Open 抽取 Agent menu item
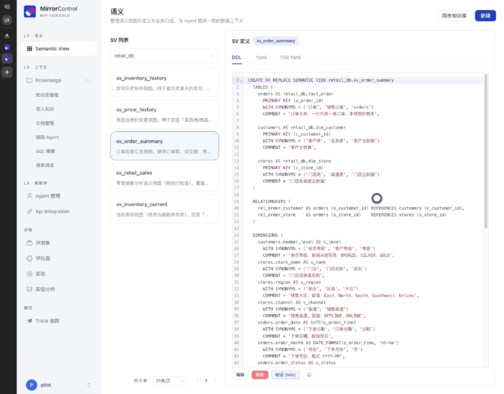 pyautogui.click(x=47, y=138)
